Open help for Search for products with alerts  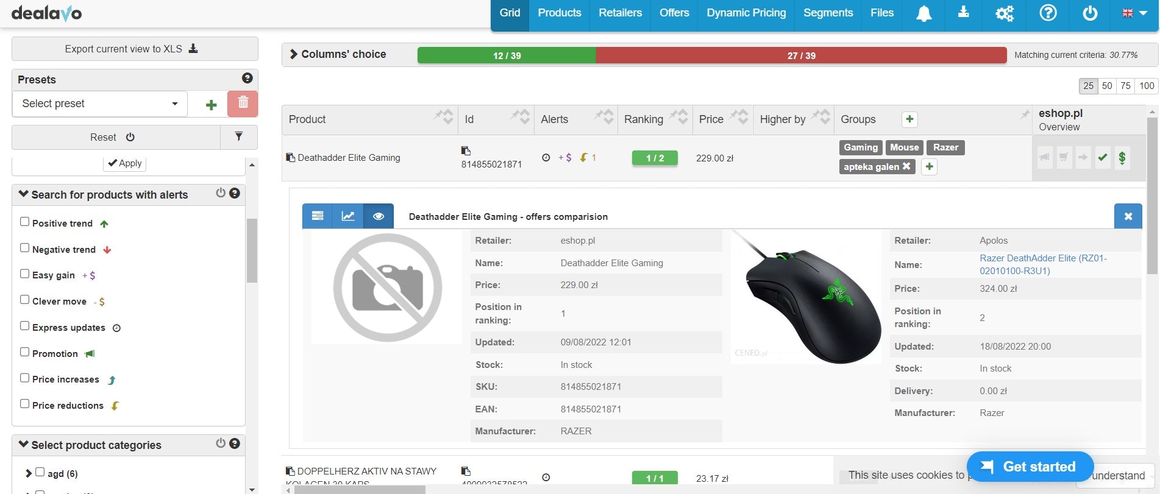coord(235,193)
